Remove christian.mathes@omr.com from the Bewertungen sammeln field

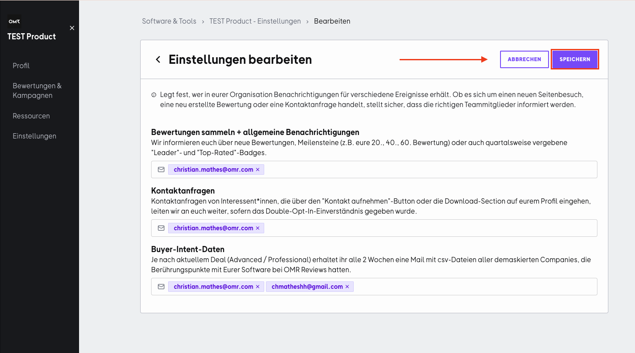[258, 170]
